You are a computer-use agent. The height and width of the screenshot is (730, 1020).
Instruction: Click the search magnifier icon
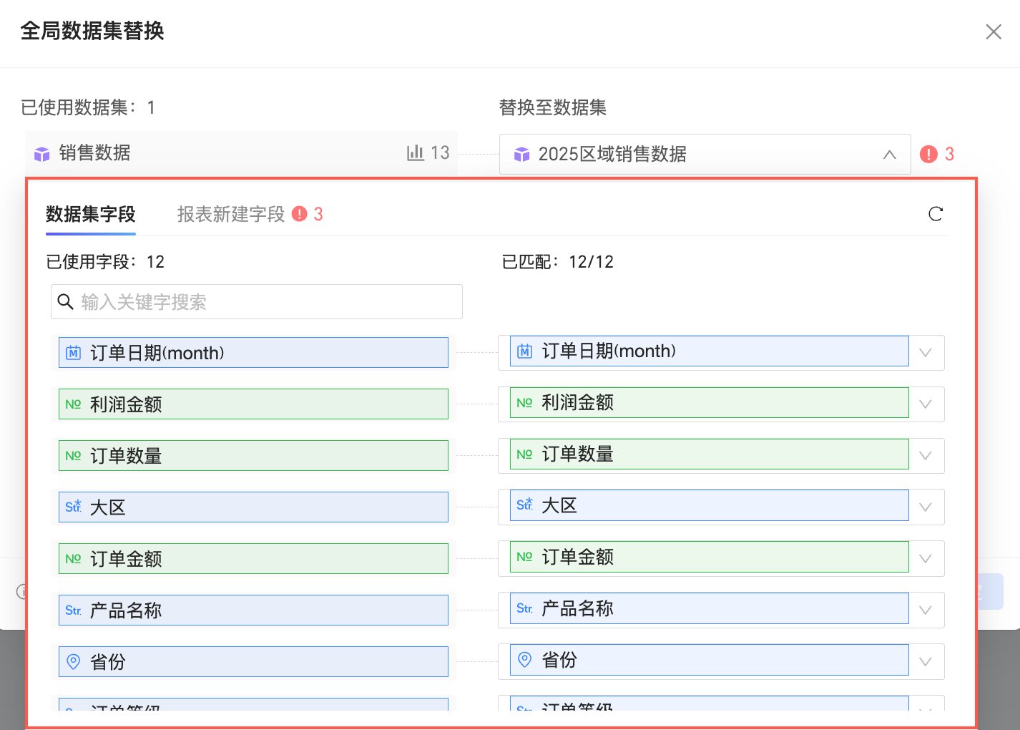pos(66,302)
